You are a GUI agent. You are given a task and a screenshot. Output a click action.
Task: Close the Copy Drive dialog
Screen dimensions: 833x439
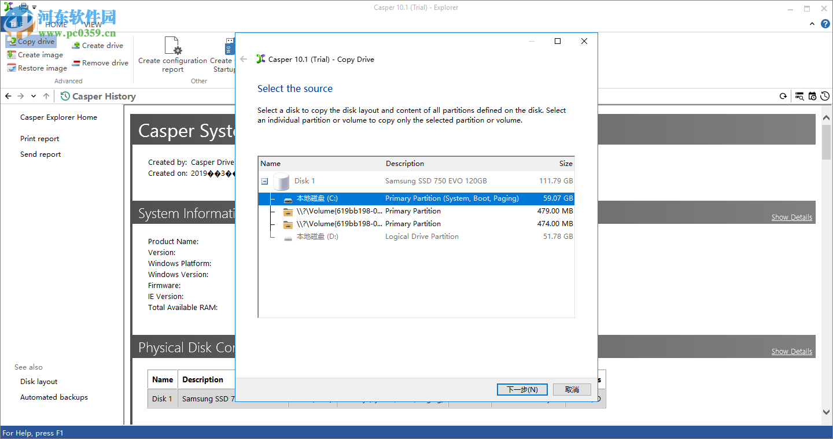(x=584, y=41)
